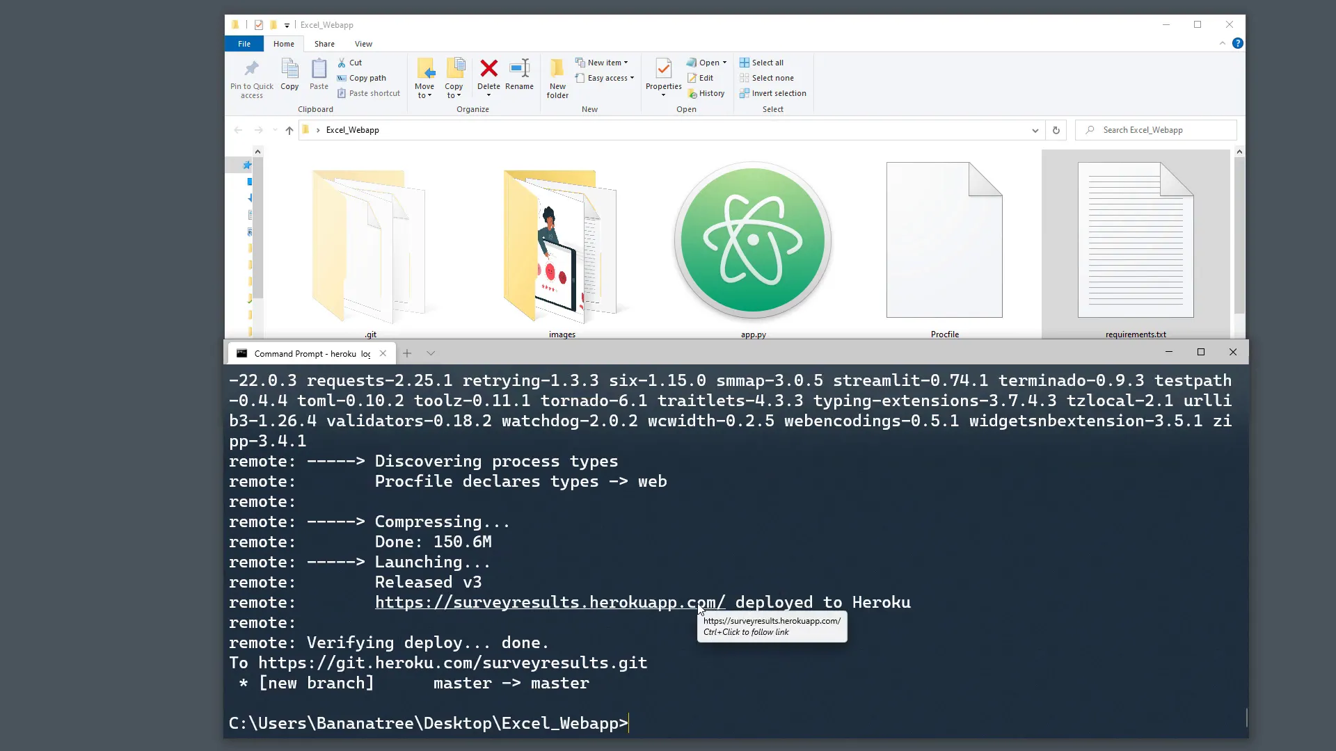The width and height of the screenshot is (1336, 751).
Task: Open the blue File menu tab
Action: 244,44
